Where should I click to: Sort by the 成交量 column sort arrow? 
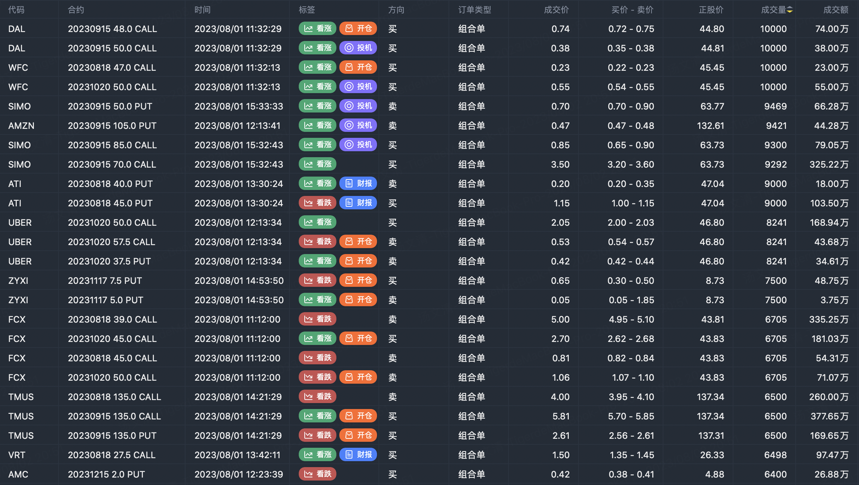click(789, 10)
